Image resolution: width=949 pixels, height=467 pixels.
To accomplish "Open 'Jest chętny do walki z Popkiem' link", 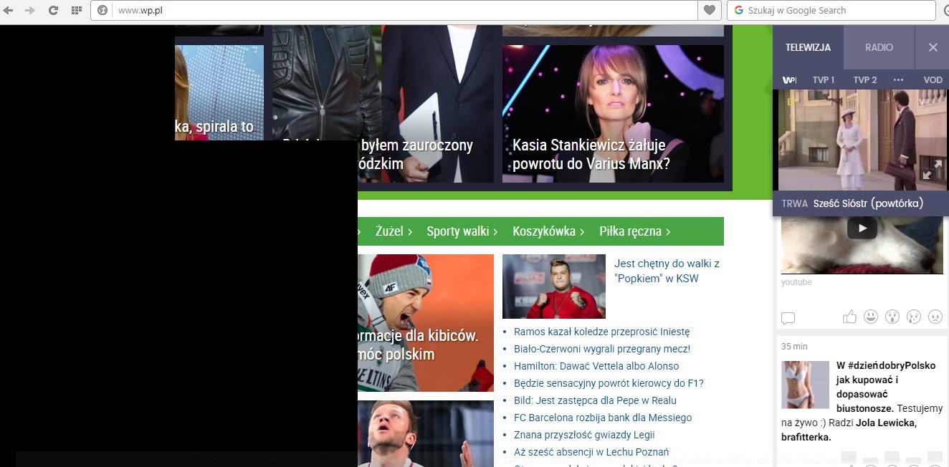I will tap(667, 271).
